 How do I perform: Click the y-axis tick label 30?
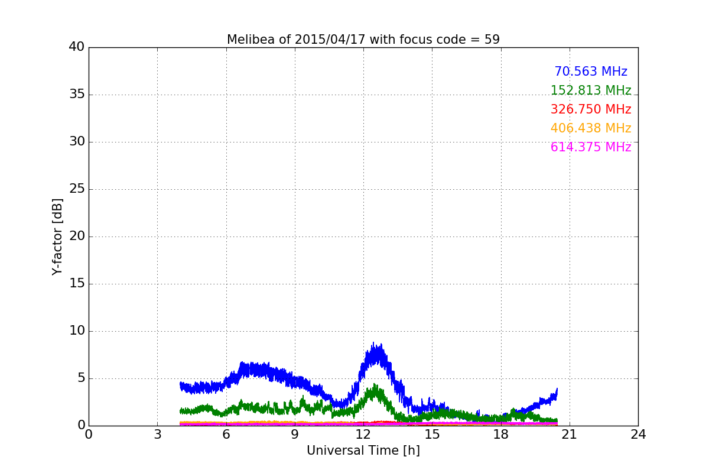[x=77, y=141]
